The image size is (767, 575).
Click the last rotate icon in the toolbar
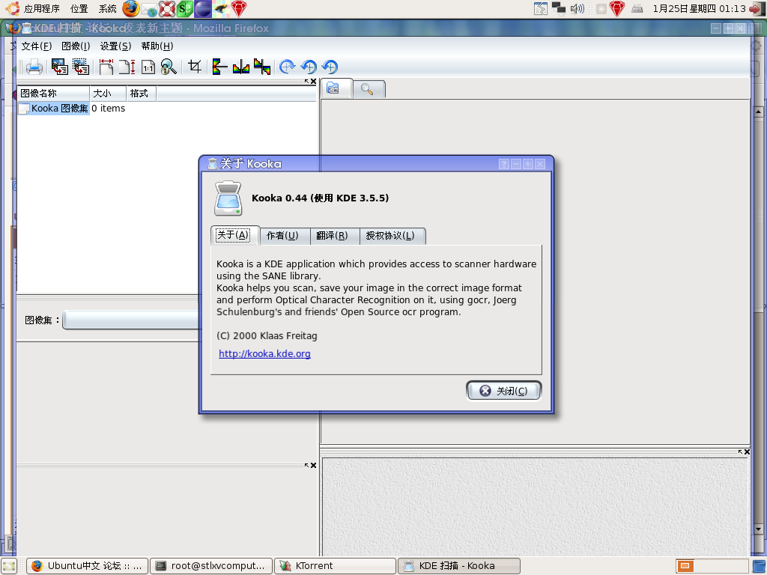pos(330,67)
